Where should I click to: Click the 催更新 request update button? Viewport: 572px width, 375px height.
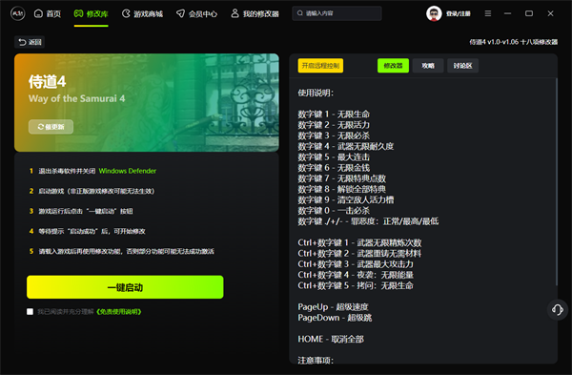pos(51,127)
